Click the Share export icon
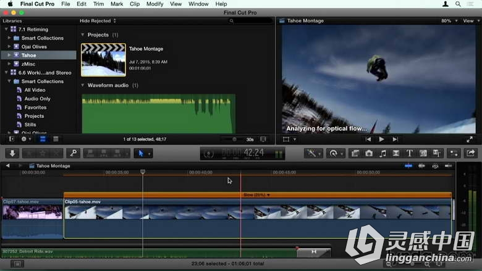The width and height of the screenshot is (482, 271). [x=470, y=153]
